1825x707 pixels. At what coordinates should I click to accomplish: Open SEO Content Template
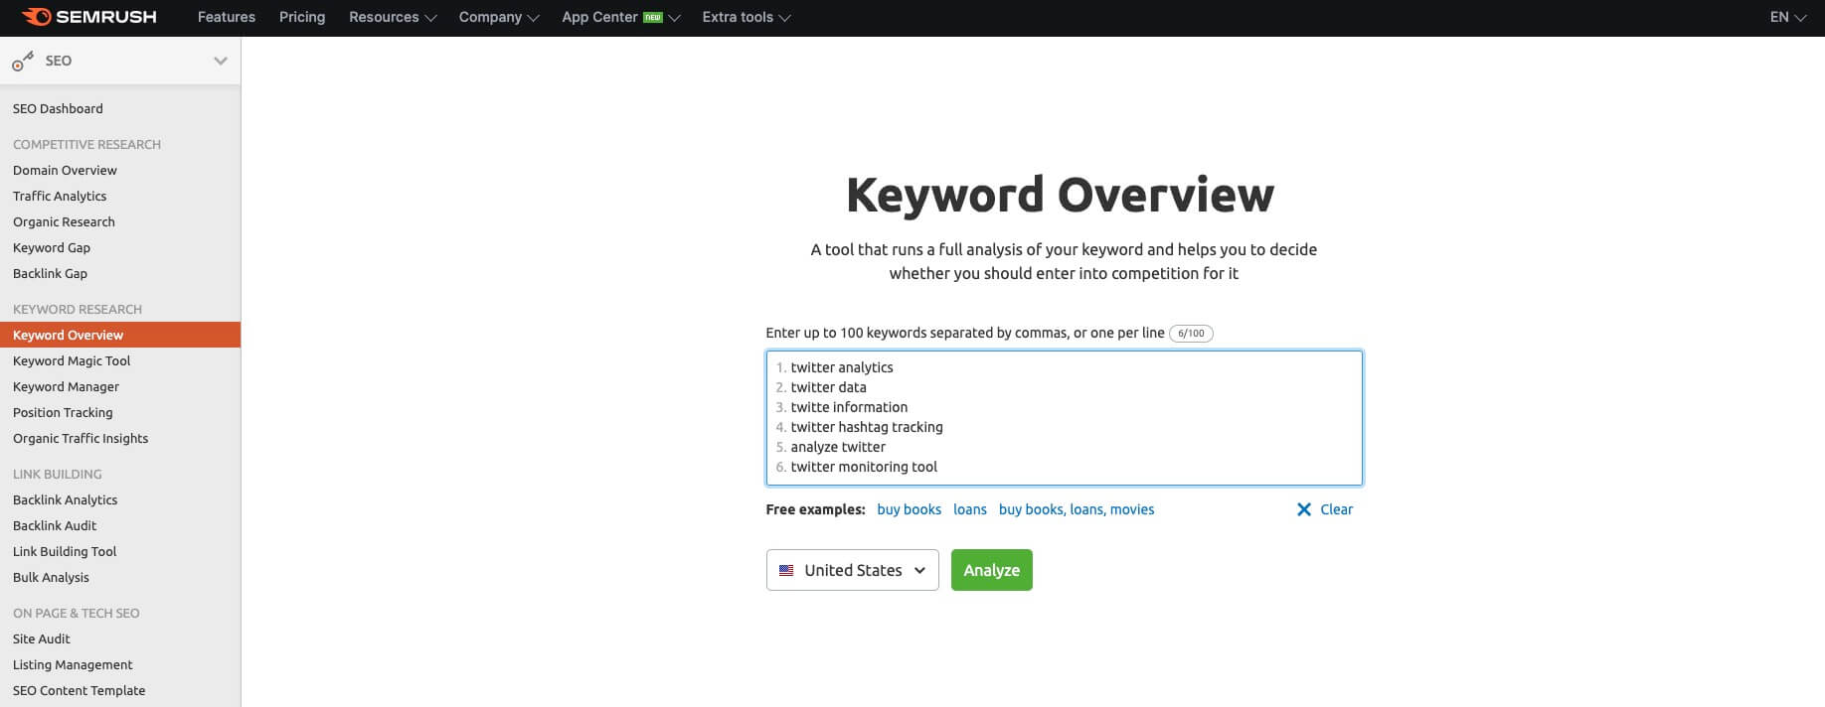79,690
